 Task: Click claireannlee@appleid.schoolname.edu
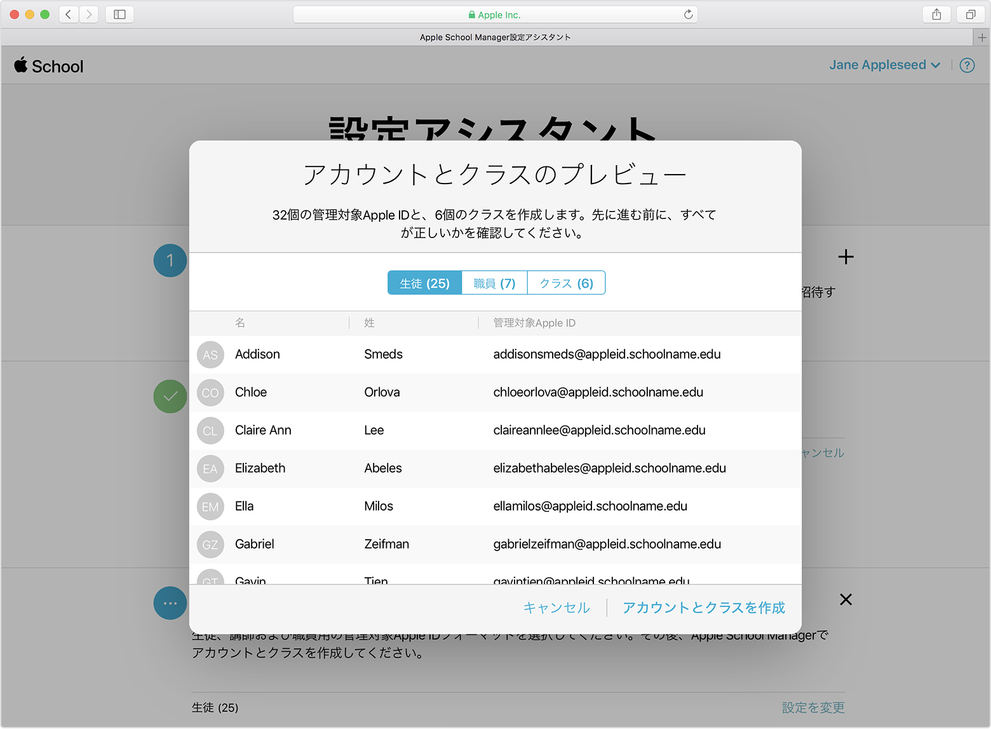(x=599, y=430)
